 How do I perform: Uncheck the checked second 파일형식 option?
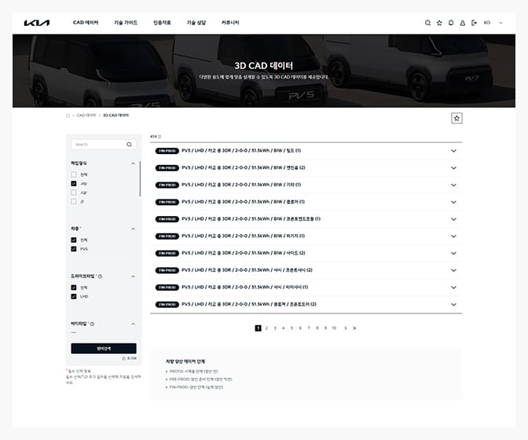(74, 184)
